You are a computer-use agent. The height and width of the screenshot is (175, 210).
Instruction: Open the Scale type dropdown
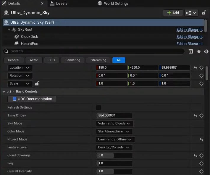20,84
